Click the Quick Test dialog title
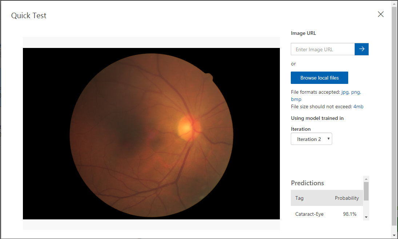The image size is (398, 239). pos(29,16)
